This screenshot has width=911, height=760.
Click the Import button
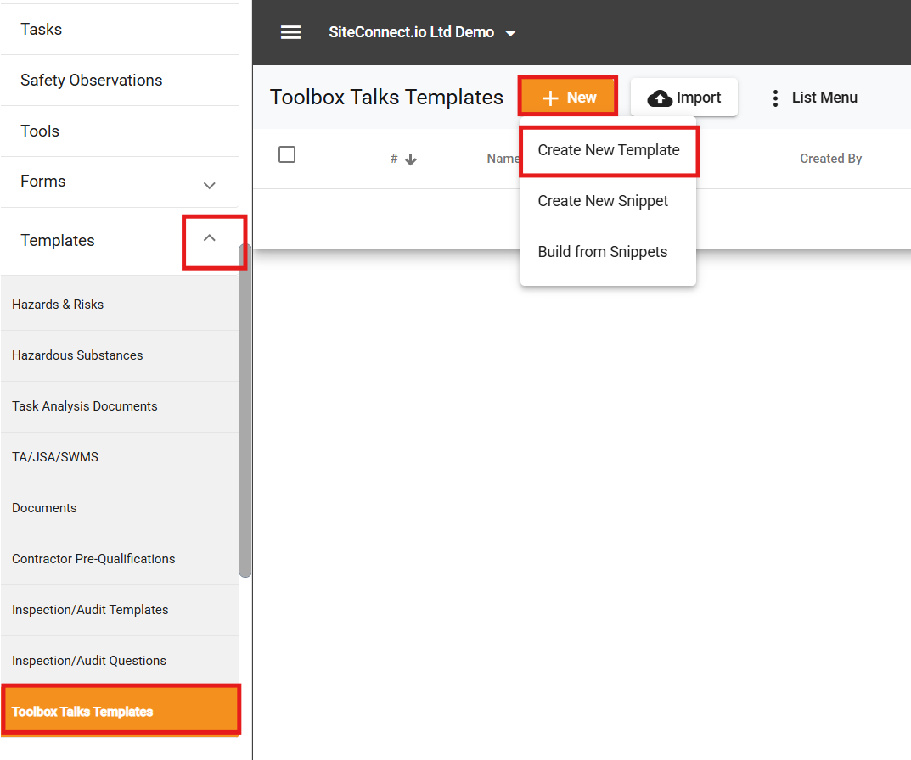click(684, 97)
